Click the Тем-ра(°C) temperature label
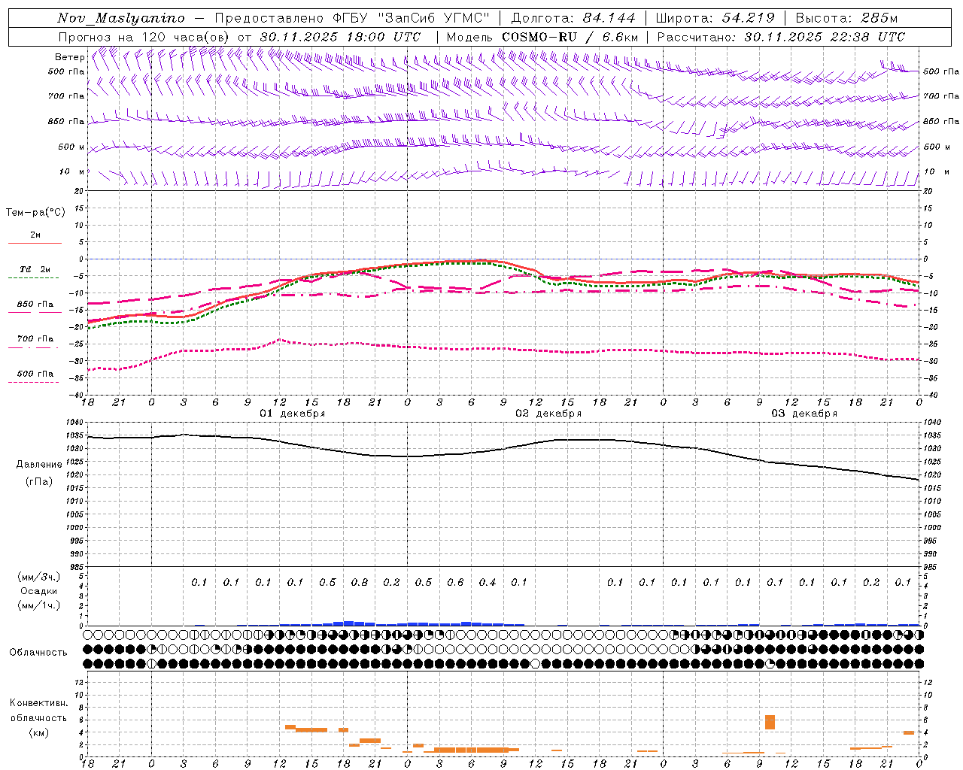The width and height of the screenshot is (963, 770). (x=35, y=213)
